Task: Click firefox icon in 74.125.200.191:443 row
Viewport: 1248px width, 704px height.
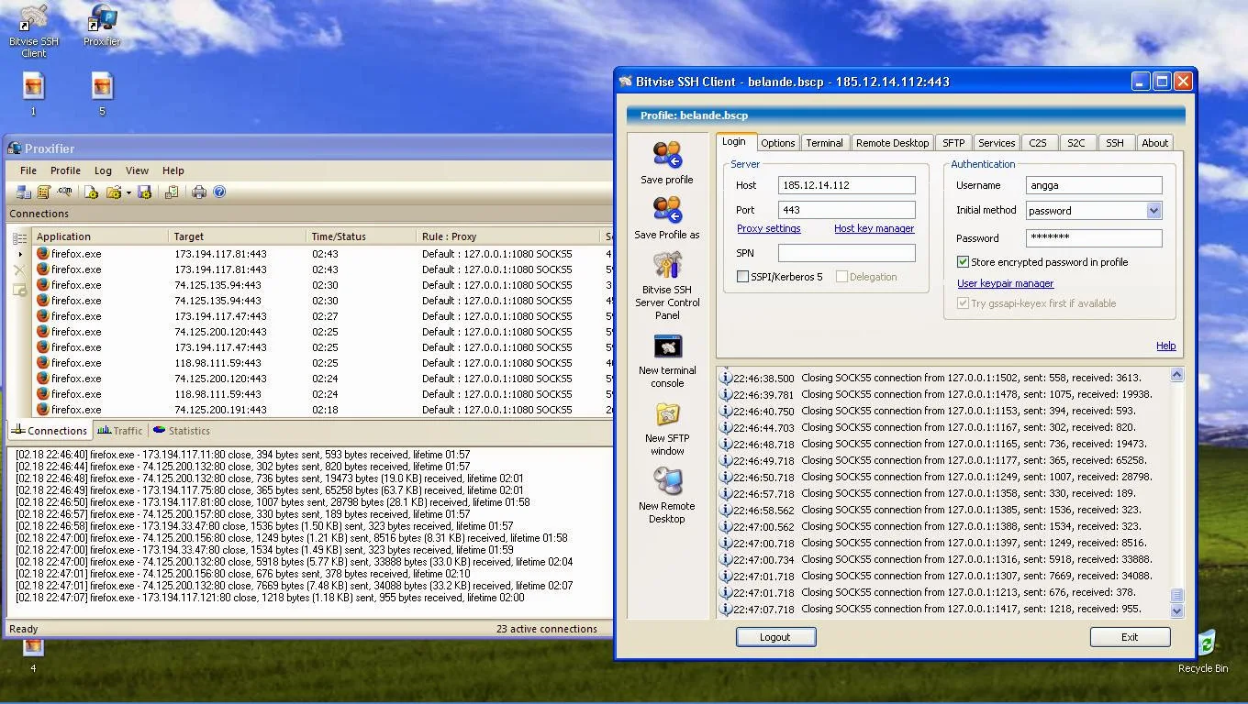Action: pos(42,409)
